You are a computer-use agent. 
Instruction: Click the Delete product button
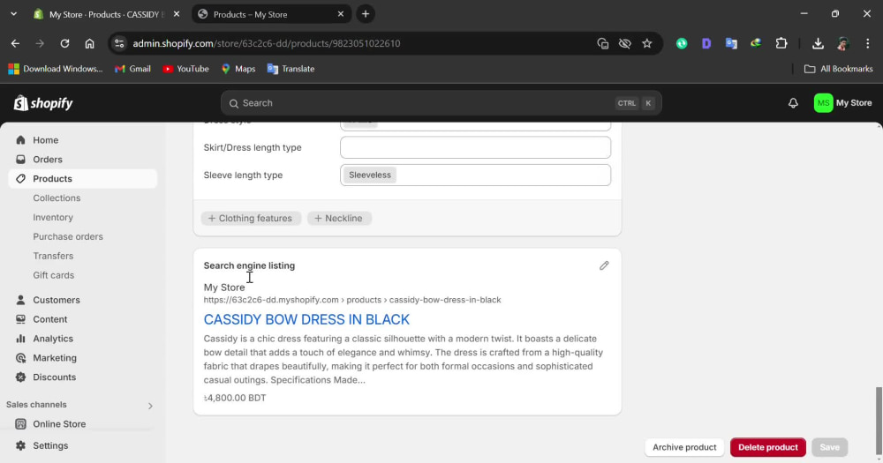click(767, 447)
